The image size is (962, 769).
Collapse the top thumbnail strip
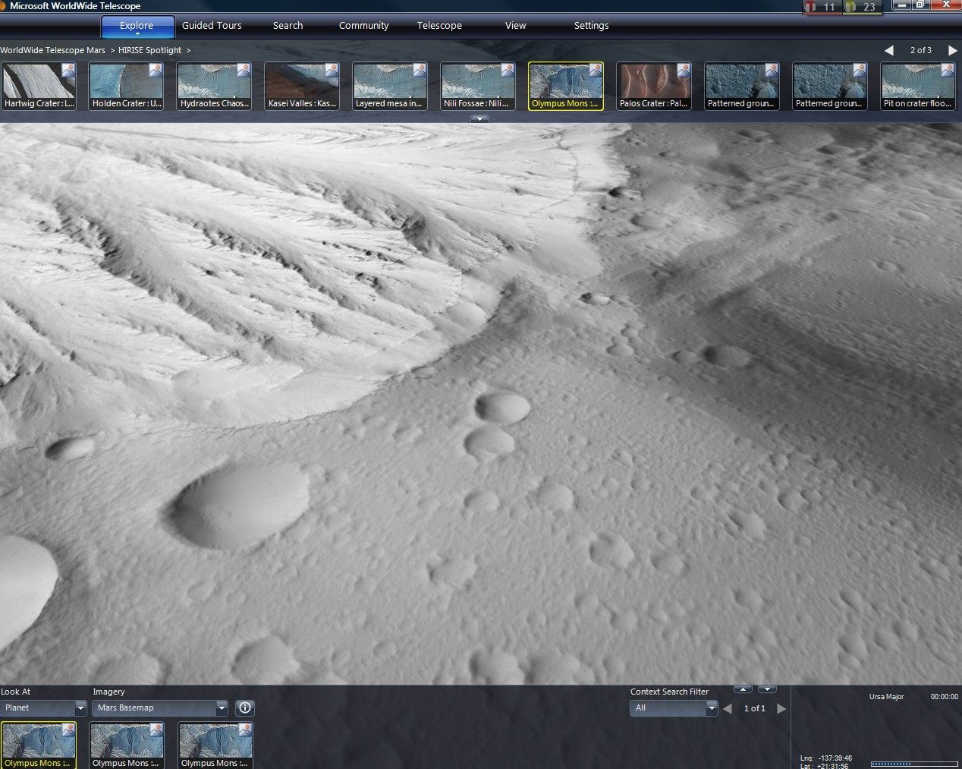(x=479, y=119)
